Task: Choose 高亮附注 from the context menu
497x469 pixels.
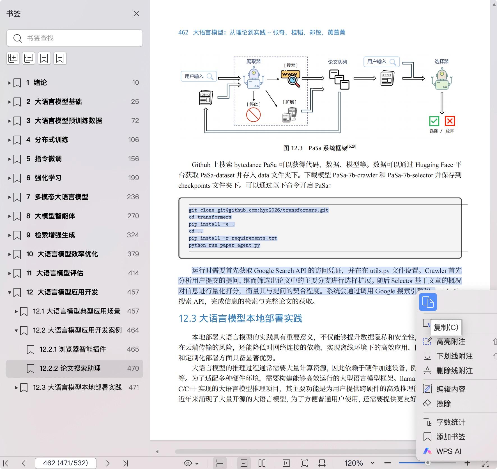Action: pos(450,342)
